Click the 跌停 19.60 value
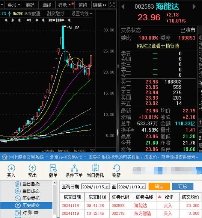Screen dimensions: 202x218 click(x=189, y=149)
